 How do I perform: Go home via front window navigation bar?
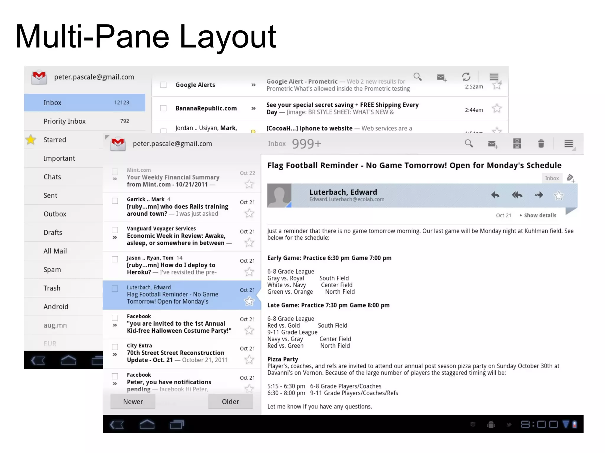147,424
